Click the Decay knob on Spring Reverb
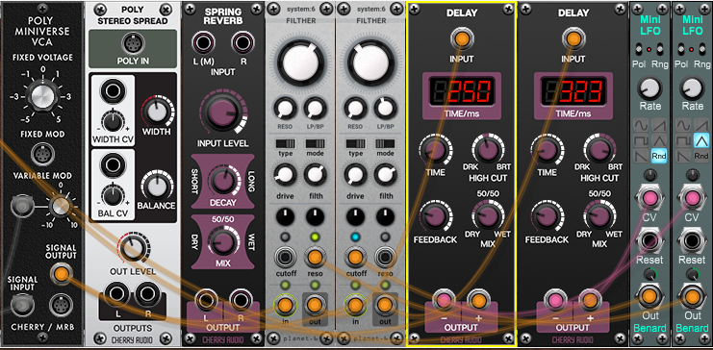The width and height of the screenshot is (713, 350). (223, 181)
